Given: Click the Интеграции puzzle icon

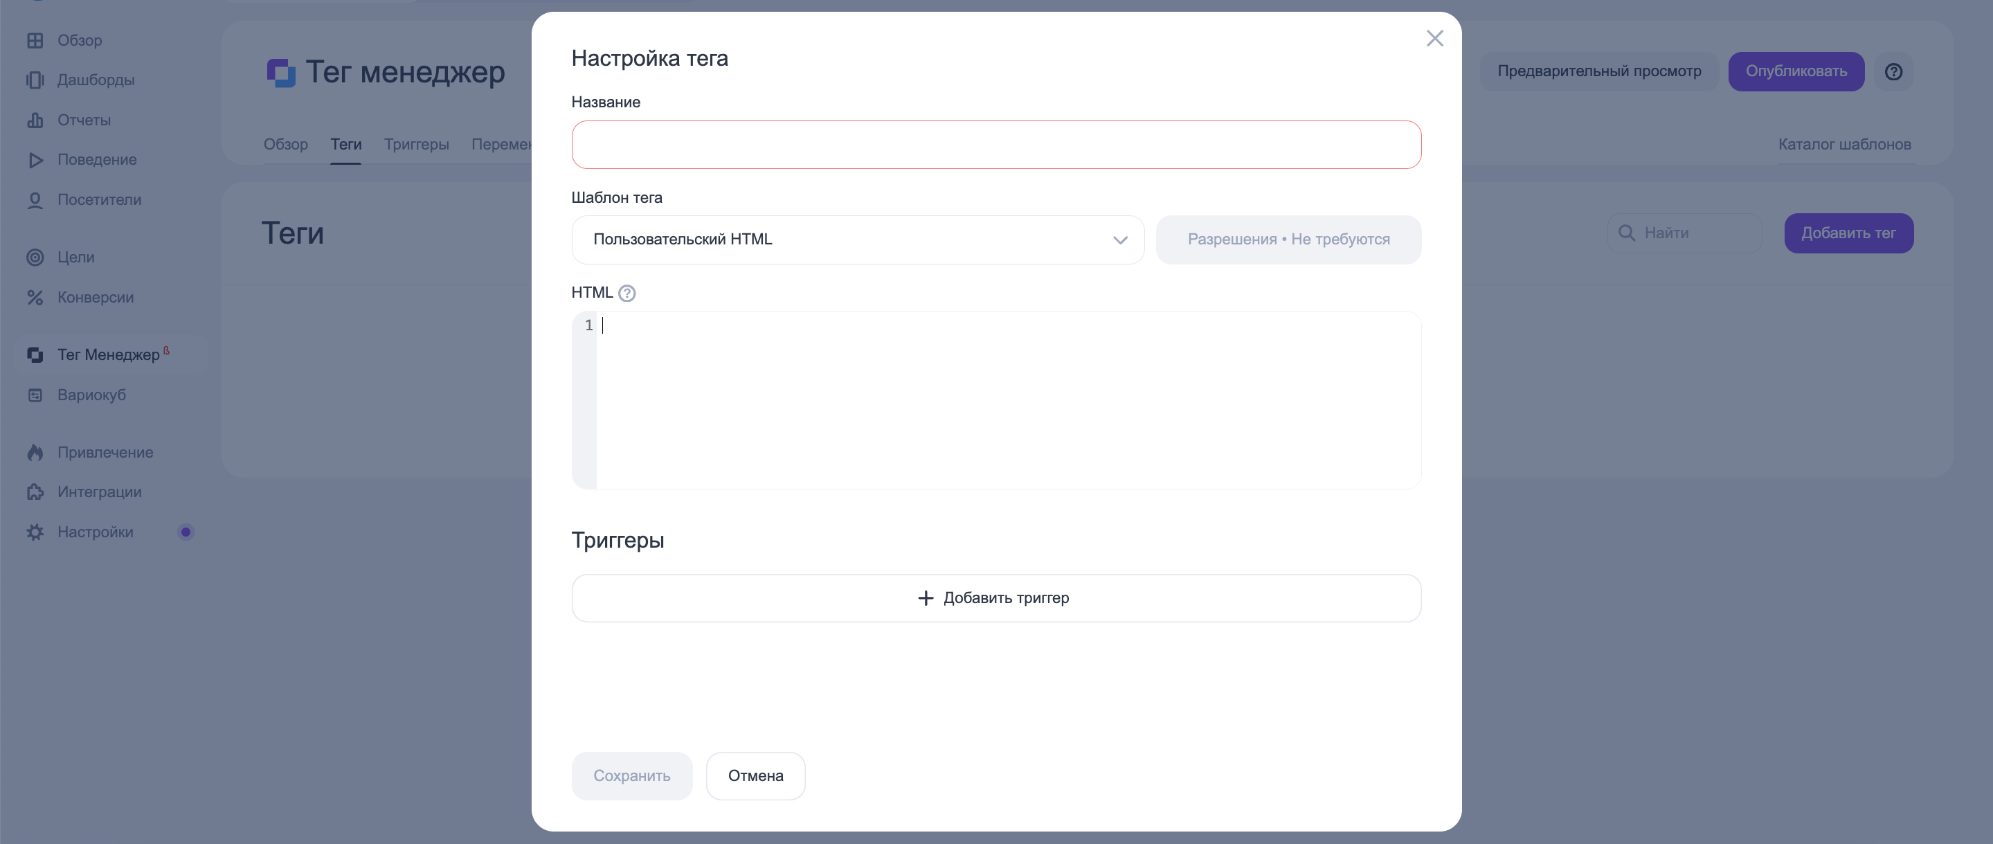Looking at the screenshot, I should tap(35, 492).
